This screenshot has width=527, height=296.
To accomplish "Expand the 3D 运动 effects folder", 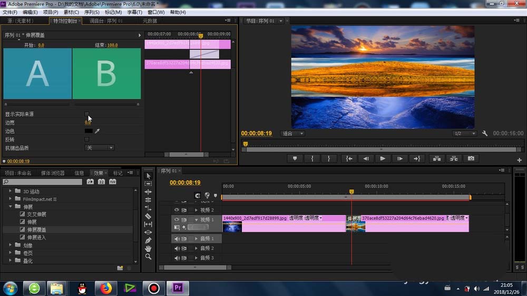I will click(x=10, y=191).
